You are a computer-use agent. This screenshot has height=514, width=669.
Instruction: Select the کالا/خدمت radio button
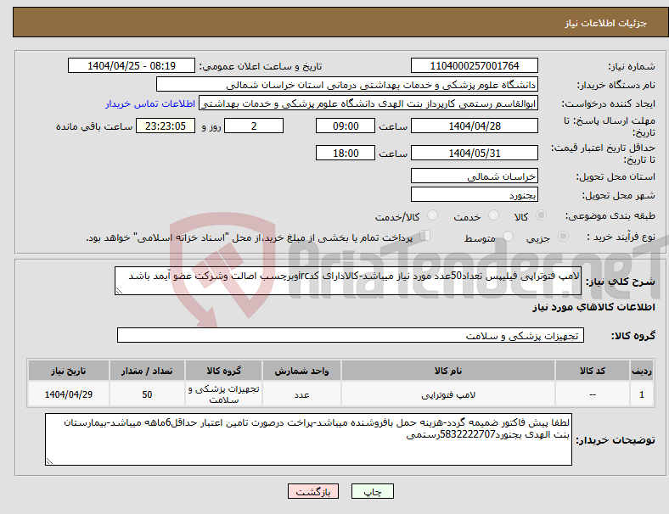point(433,215)
